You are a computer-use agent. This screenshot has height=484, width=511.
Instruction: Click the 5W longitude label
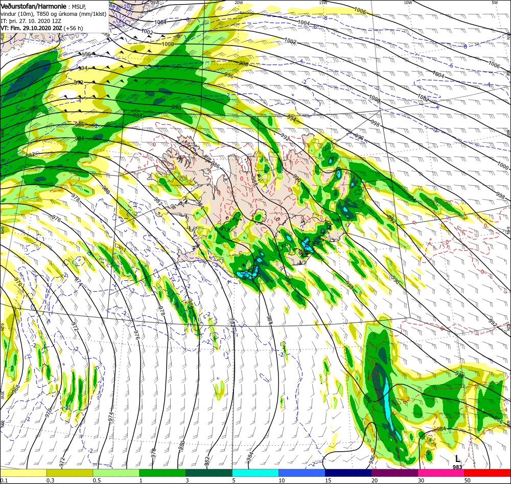click(x=495, y=3)
